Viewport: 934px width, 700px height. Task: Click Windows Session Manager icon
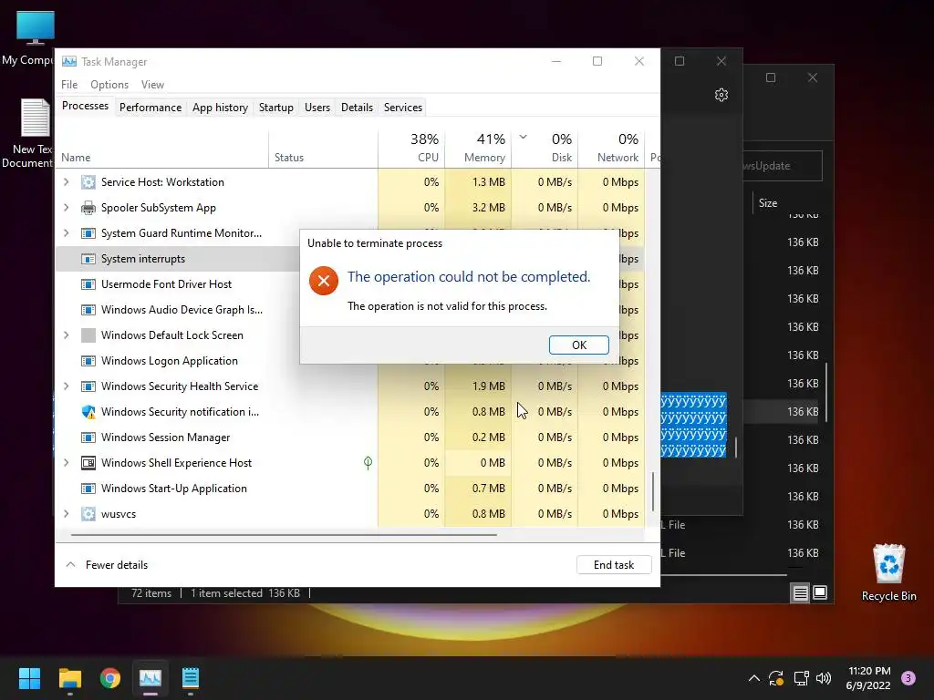[x=88, y=437]
